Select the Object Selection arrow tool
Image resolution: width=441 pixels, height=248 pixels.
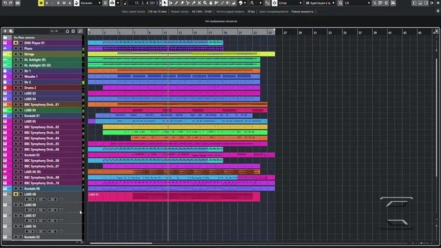(x=165, y=3)
